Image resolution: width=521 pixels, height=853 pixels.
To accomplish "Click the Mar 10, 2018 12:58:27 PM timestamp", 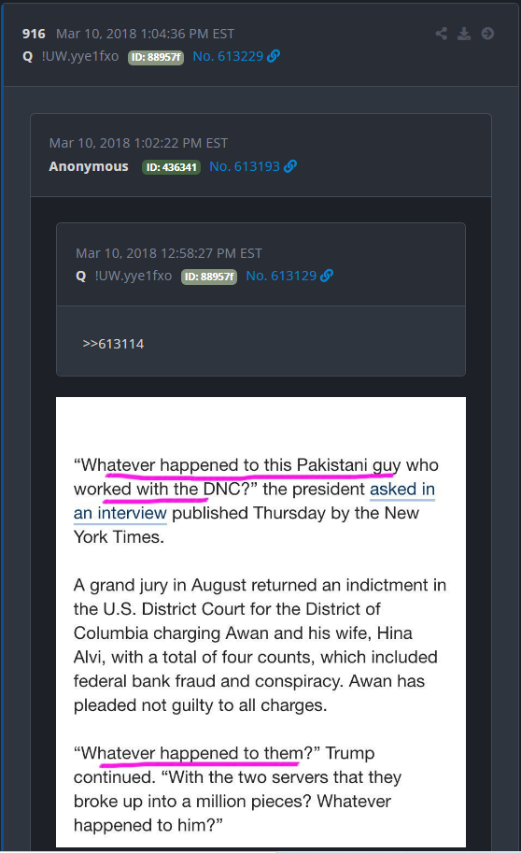I will pos(169,253).
